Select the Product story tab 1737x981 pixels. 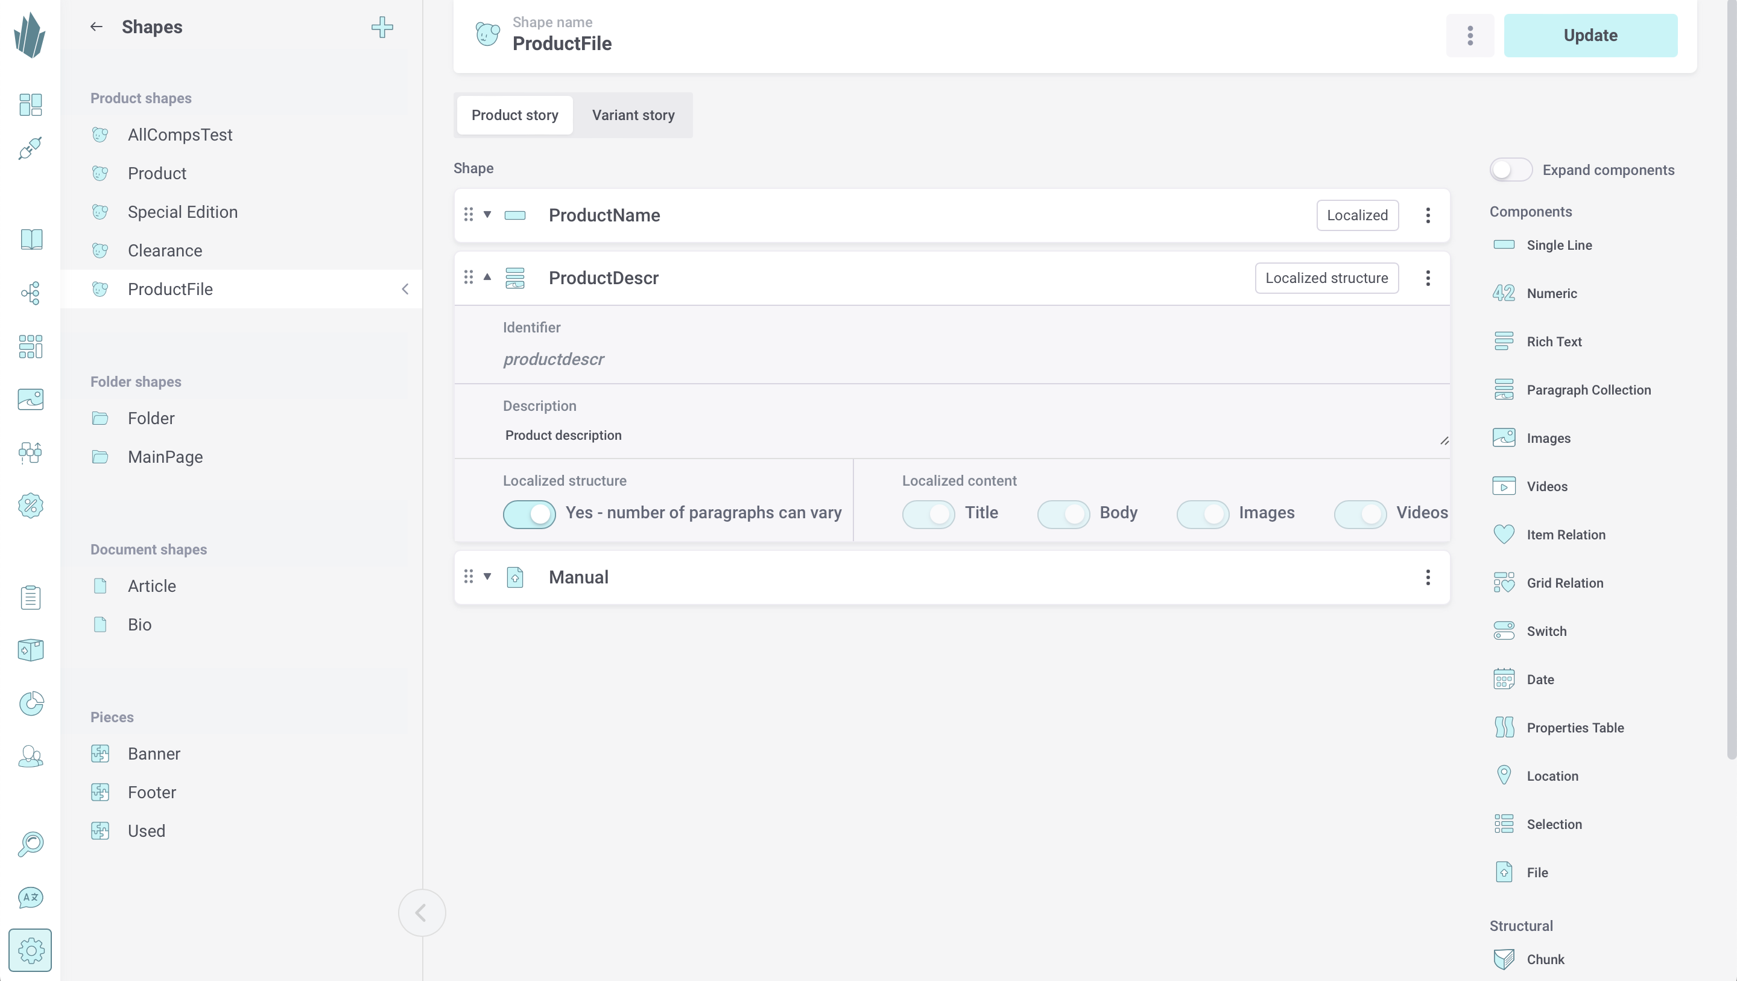click(516, 115)
